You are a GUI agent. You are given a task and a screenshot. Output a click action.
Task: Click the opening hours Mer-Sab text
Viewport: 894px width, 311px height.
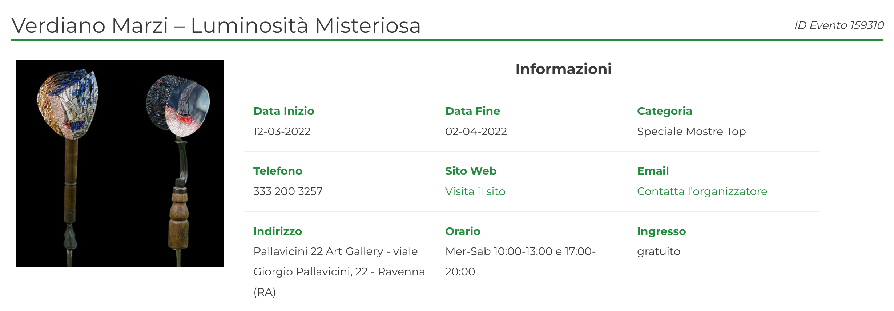click(x=520, y=262)
